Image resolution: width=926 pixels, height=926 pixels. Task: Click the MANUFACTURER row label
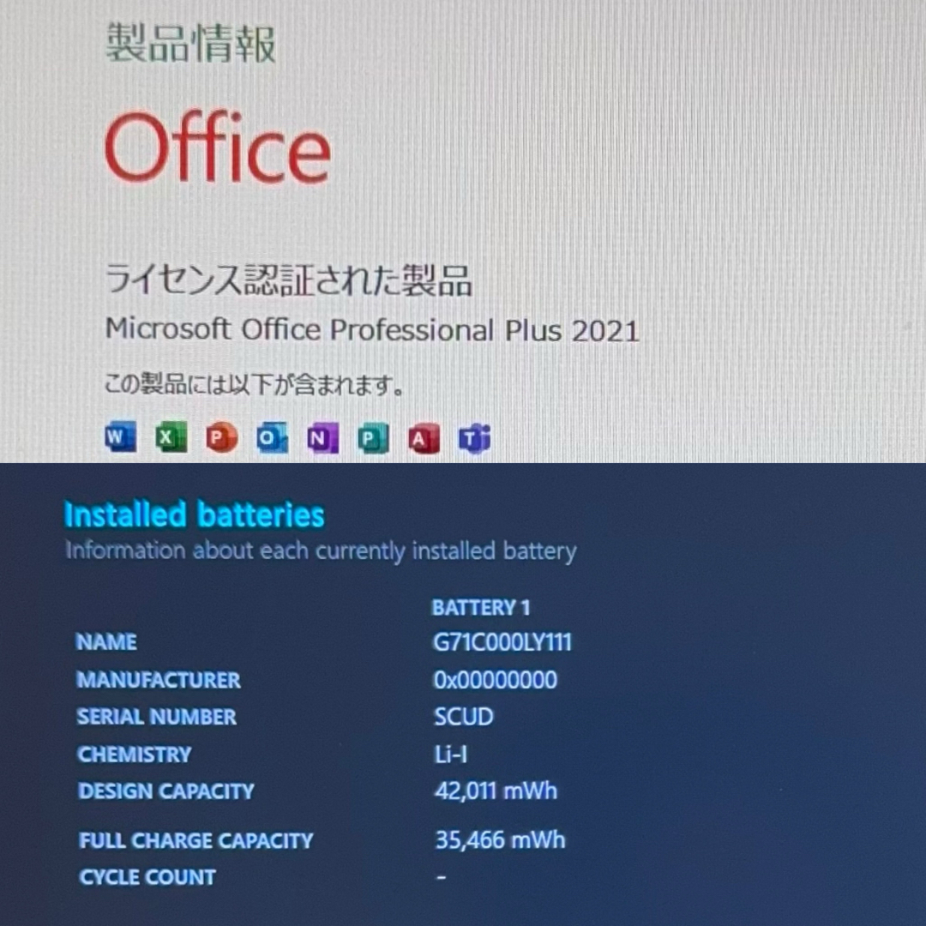[159, 680]
